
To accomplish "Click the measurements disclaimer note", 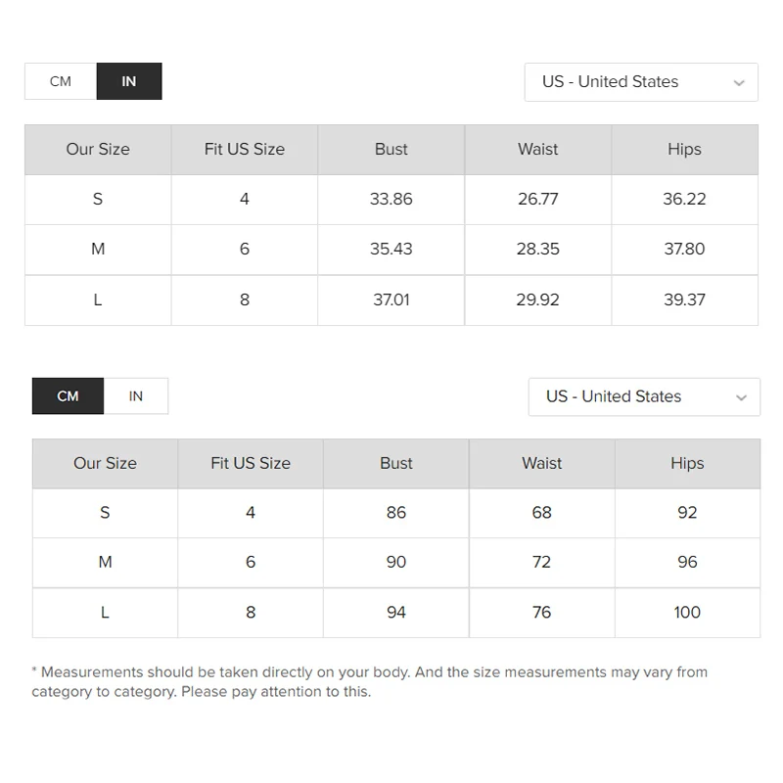I will [369, 681].
